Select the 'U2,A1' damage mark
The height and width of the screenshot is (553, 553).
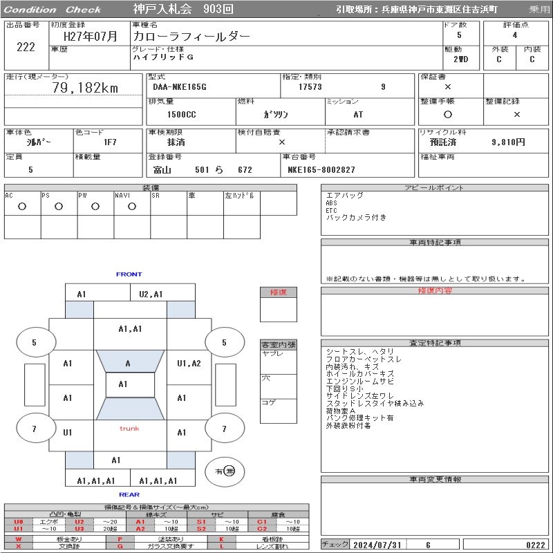click(151, 294)
